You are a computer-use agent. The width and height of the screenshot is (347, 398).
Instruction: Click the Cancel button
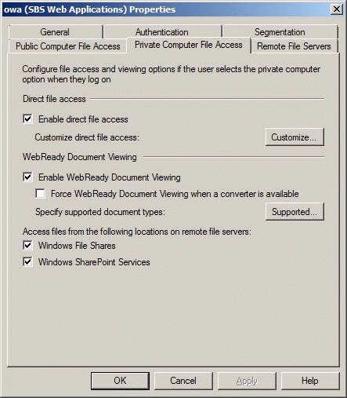point(183,381)
